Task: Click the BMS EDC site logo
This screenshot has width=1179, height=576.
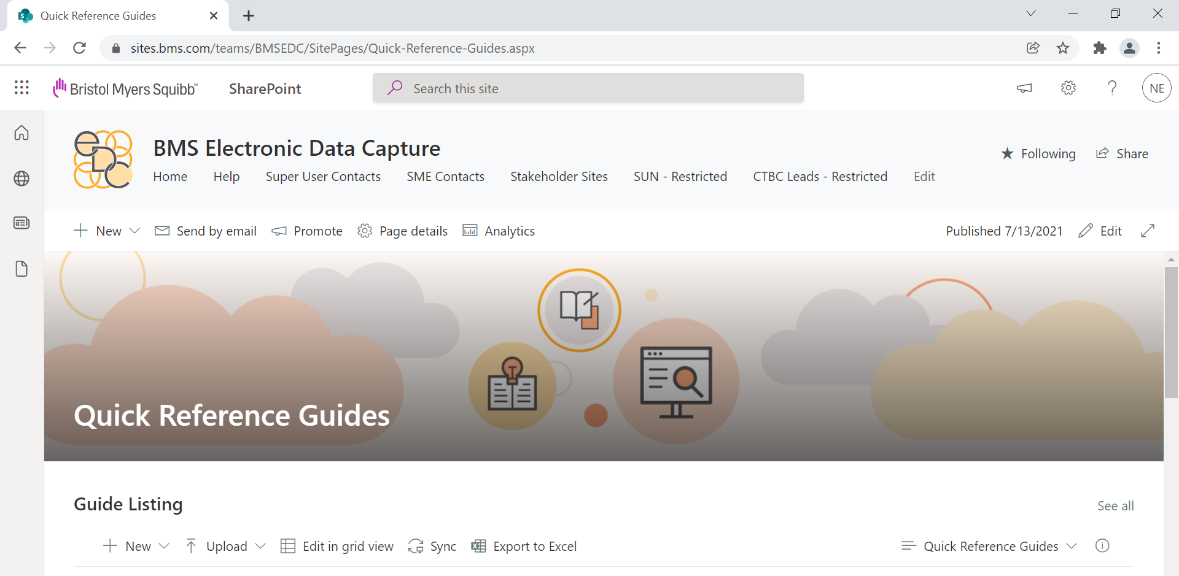Action: point(103,159)
